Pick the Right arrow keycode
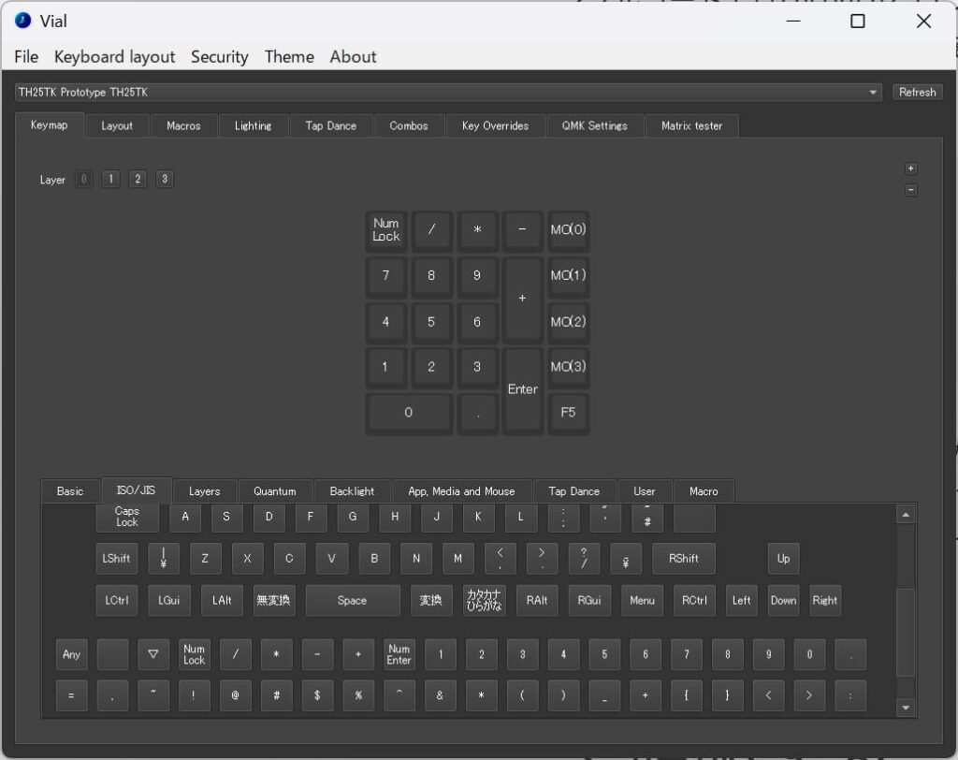 [x=825, y=601]
